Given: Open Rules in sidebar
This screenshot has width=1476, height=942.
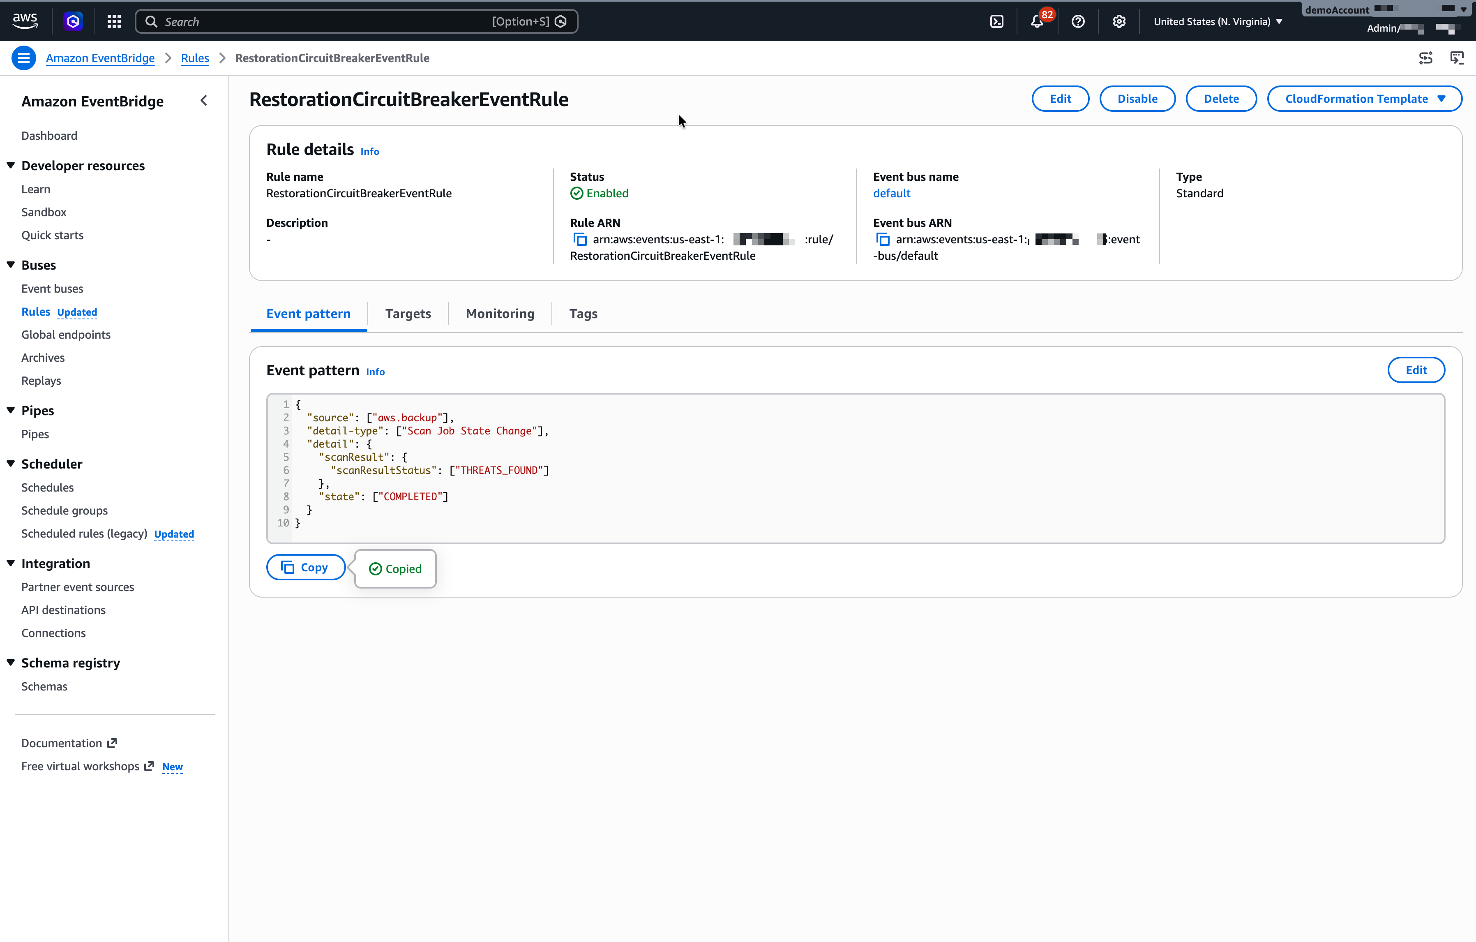Looking at the screenshot, I should pos(36,312).
